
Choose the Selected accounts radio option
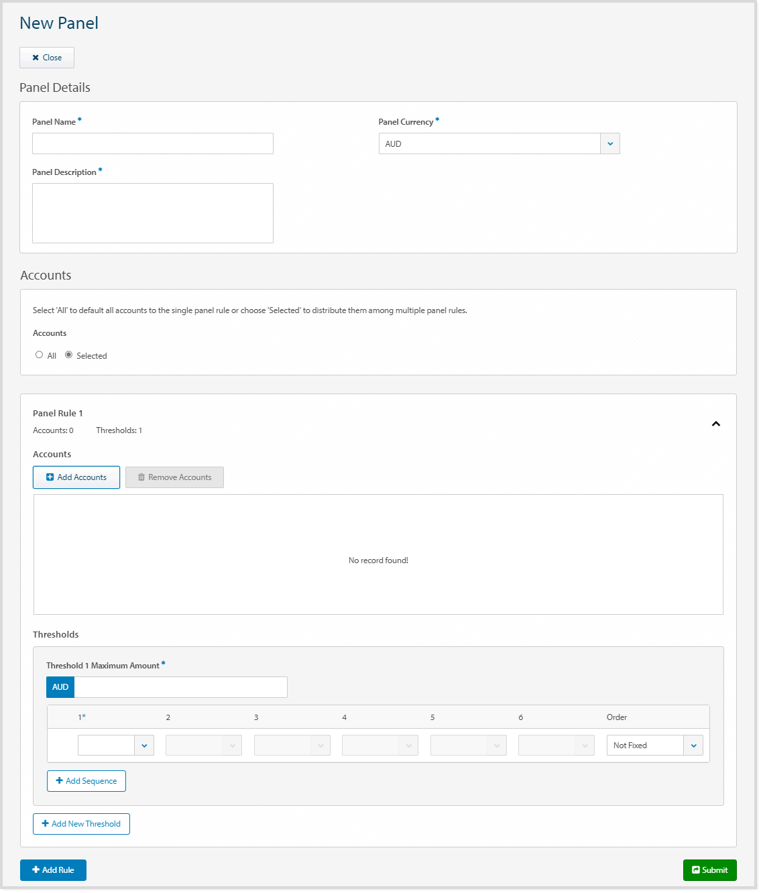click(69, 355)
